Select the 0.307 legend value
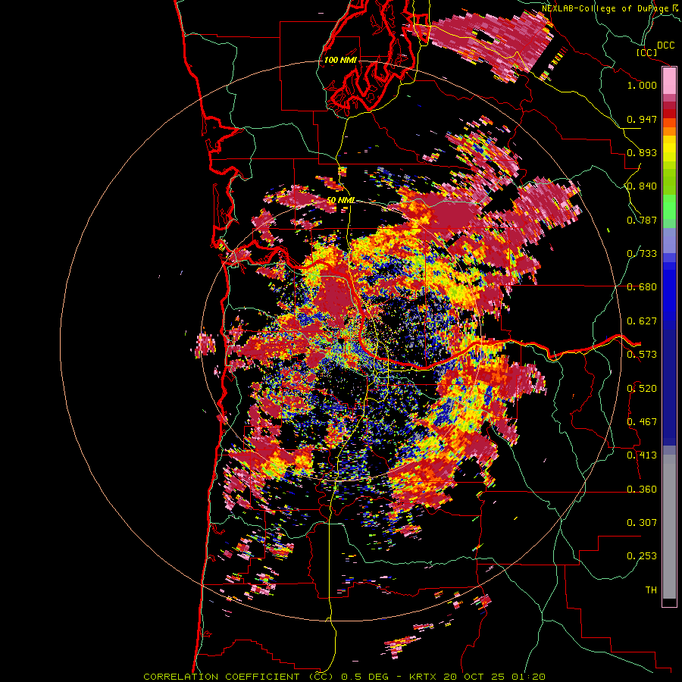This screenshot has height=682, width=682. point(642,523)
